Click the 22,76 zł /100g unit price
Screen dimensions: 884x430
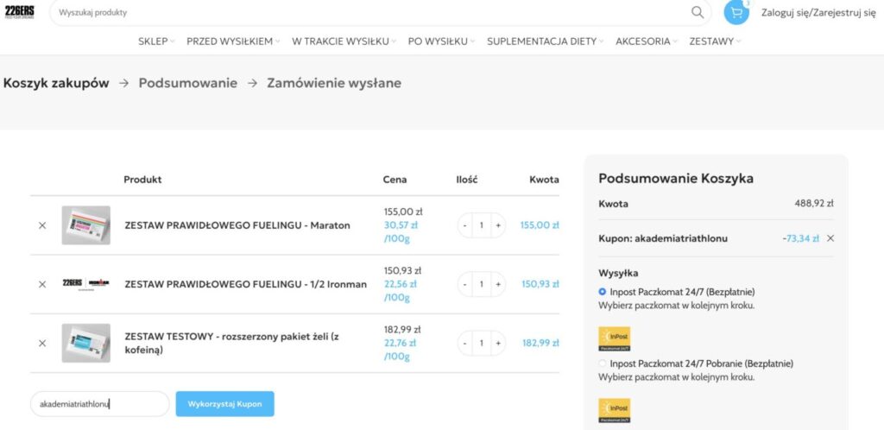(x=401, y=350)
